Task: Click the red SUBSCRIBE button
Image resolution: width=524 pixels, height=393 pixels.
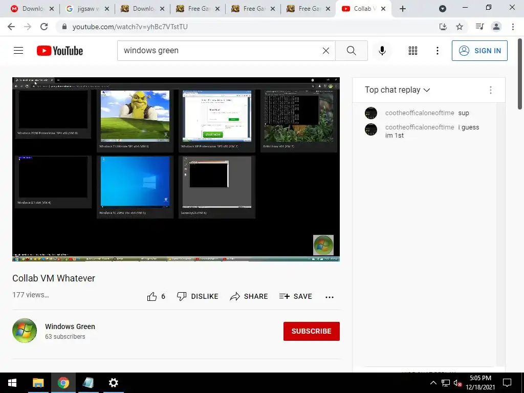Action: tap(312, 331)
